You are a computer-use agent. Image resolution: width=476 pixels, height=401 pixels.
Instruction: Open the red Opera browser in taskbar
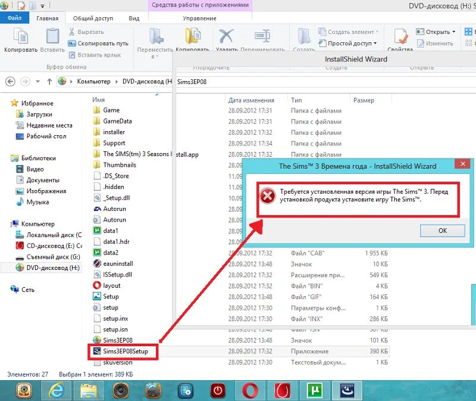point(250,390)
